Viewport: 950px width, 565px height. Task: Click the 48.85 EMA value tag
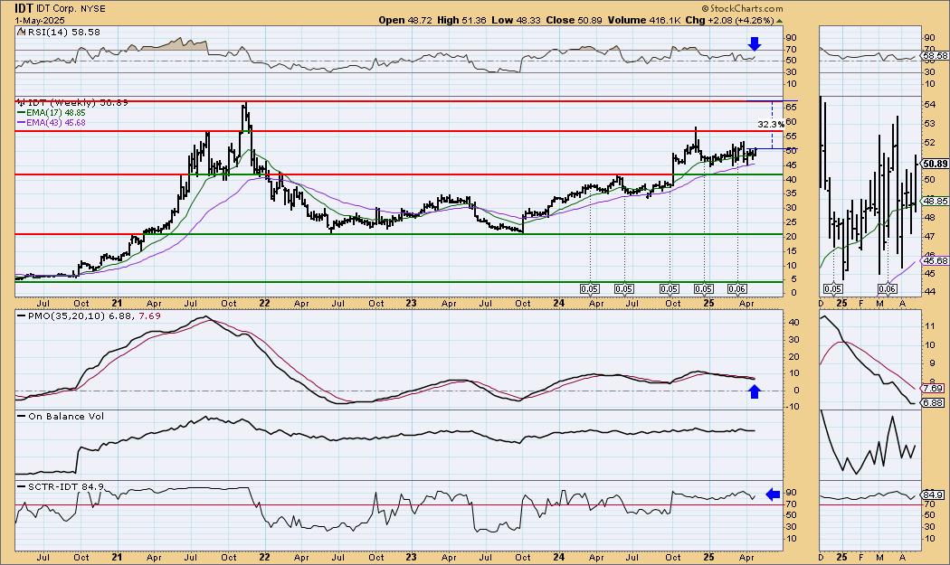936,201
